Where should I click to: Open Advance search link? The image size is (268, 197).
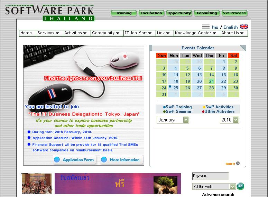[x=218, y=195]
